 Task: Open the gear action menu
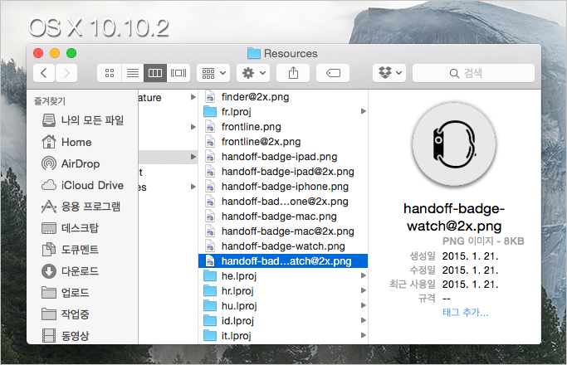pyautogui.click(x=253, y=73)
